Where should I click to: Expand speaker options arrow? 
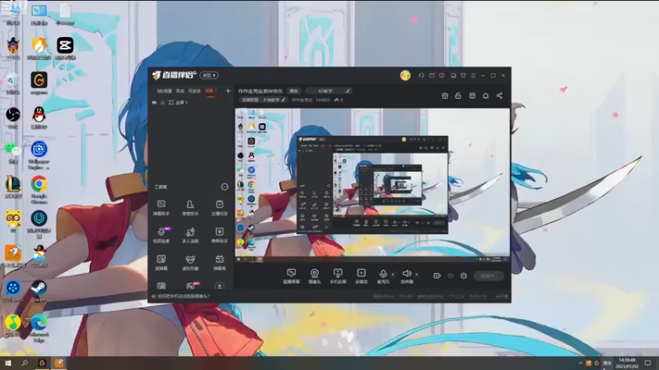coord(417,275)
